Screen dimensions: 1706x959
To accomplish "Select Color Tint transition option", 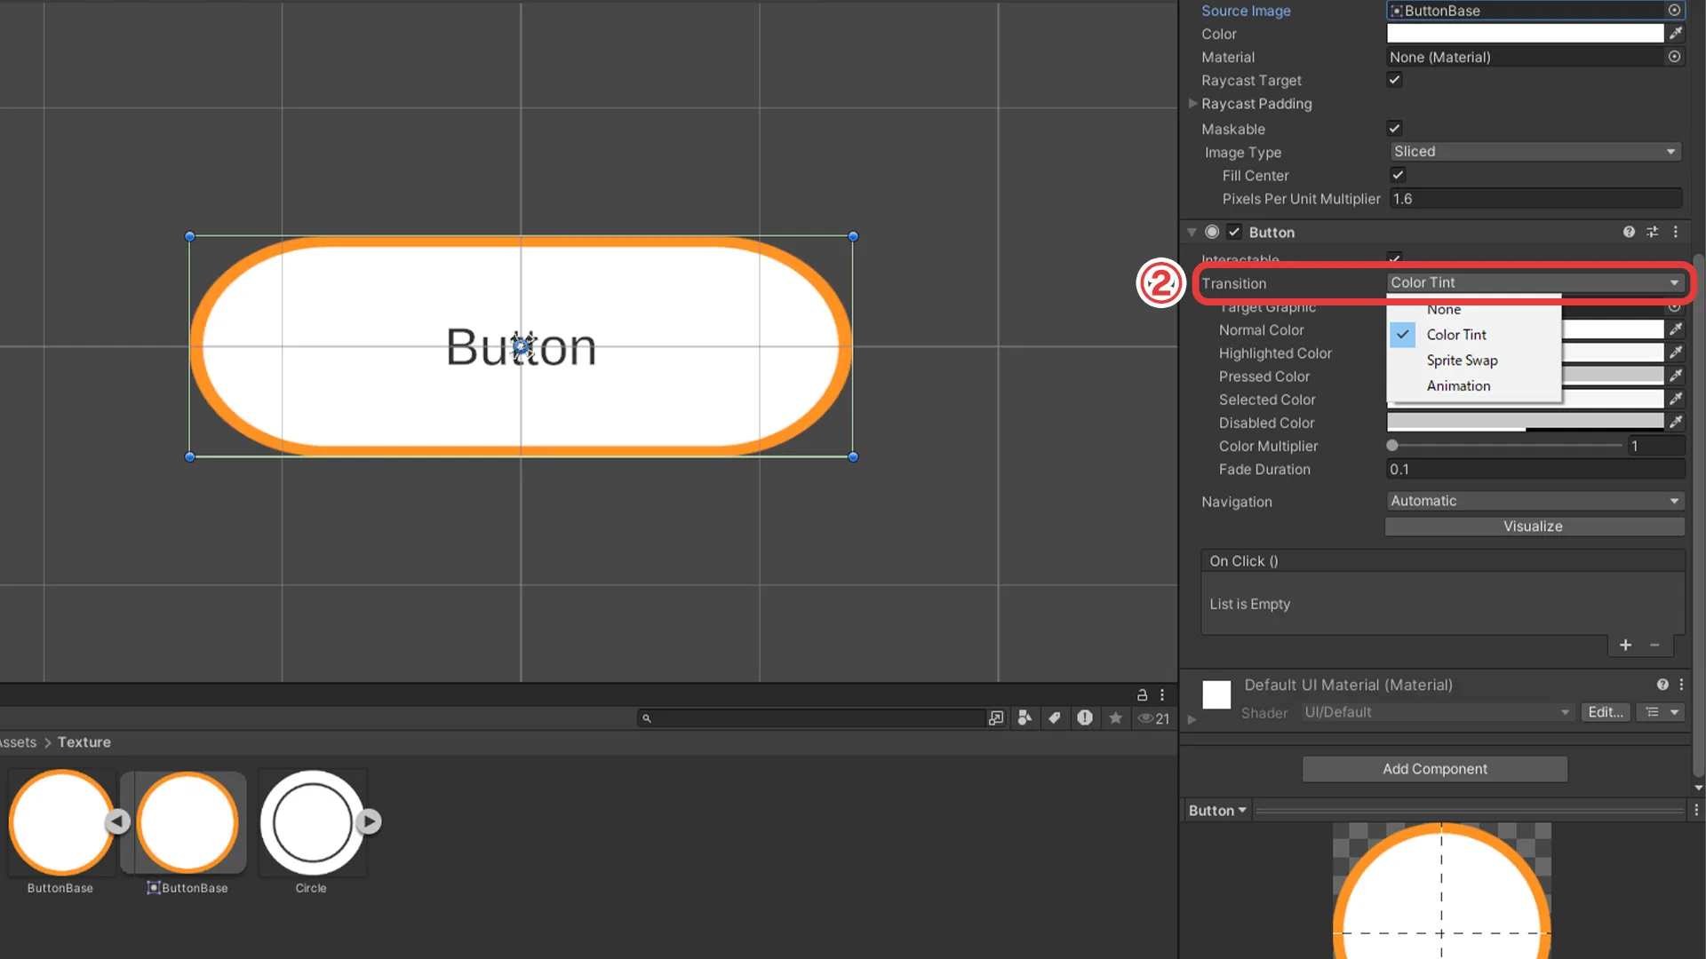I will 1473,335.
